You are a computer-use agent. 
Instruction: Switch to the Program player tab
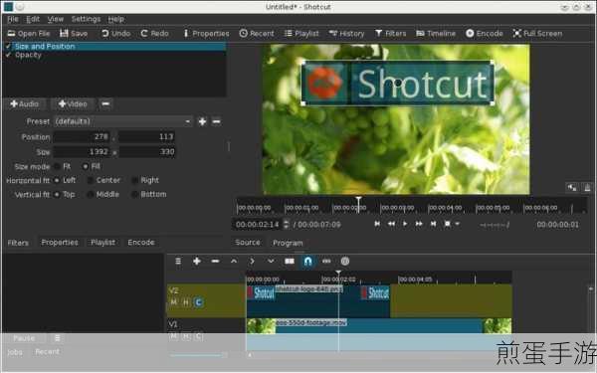tap(288, 243)
